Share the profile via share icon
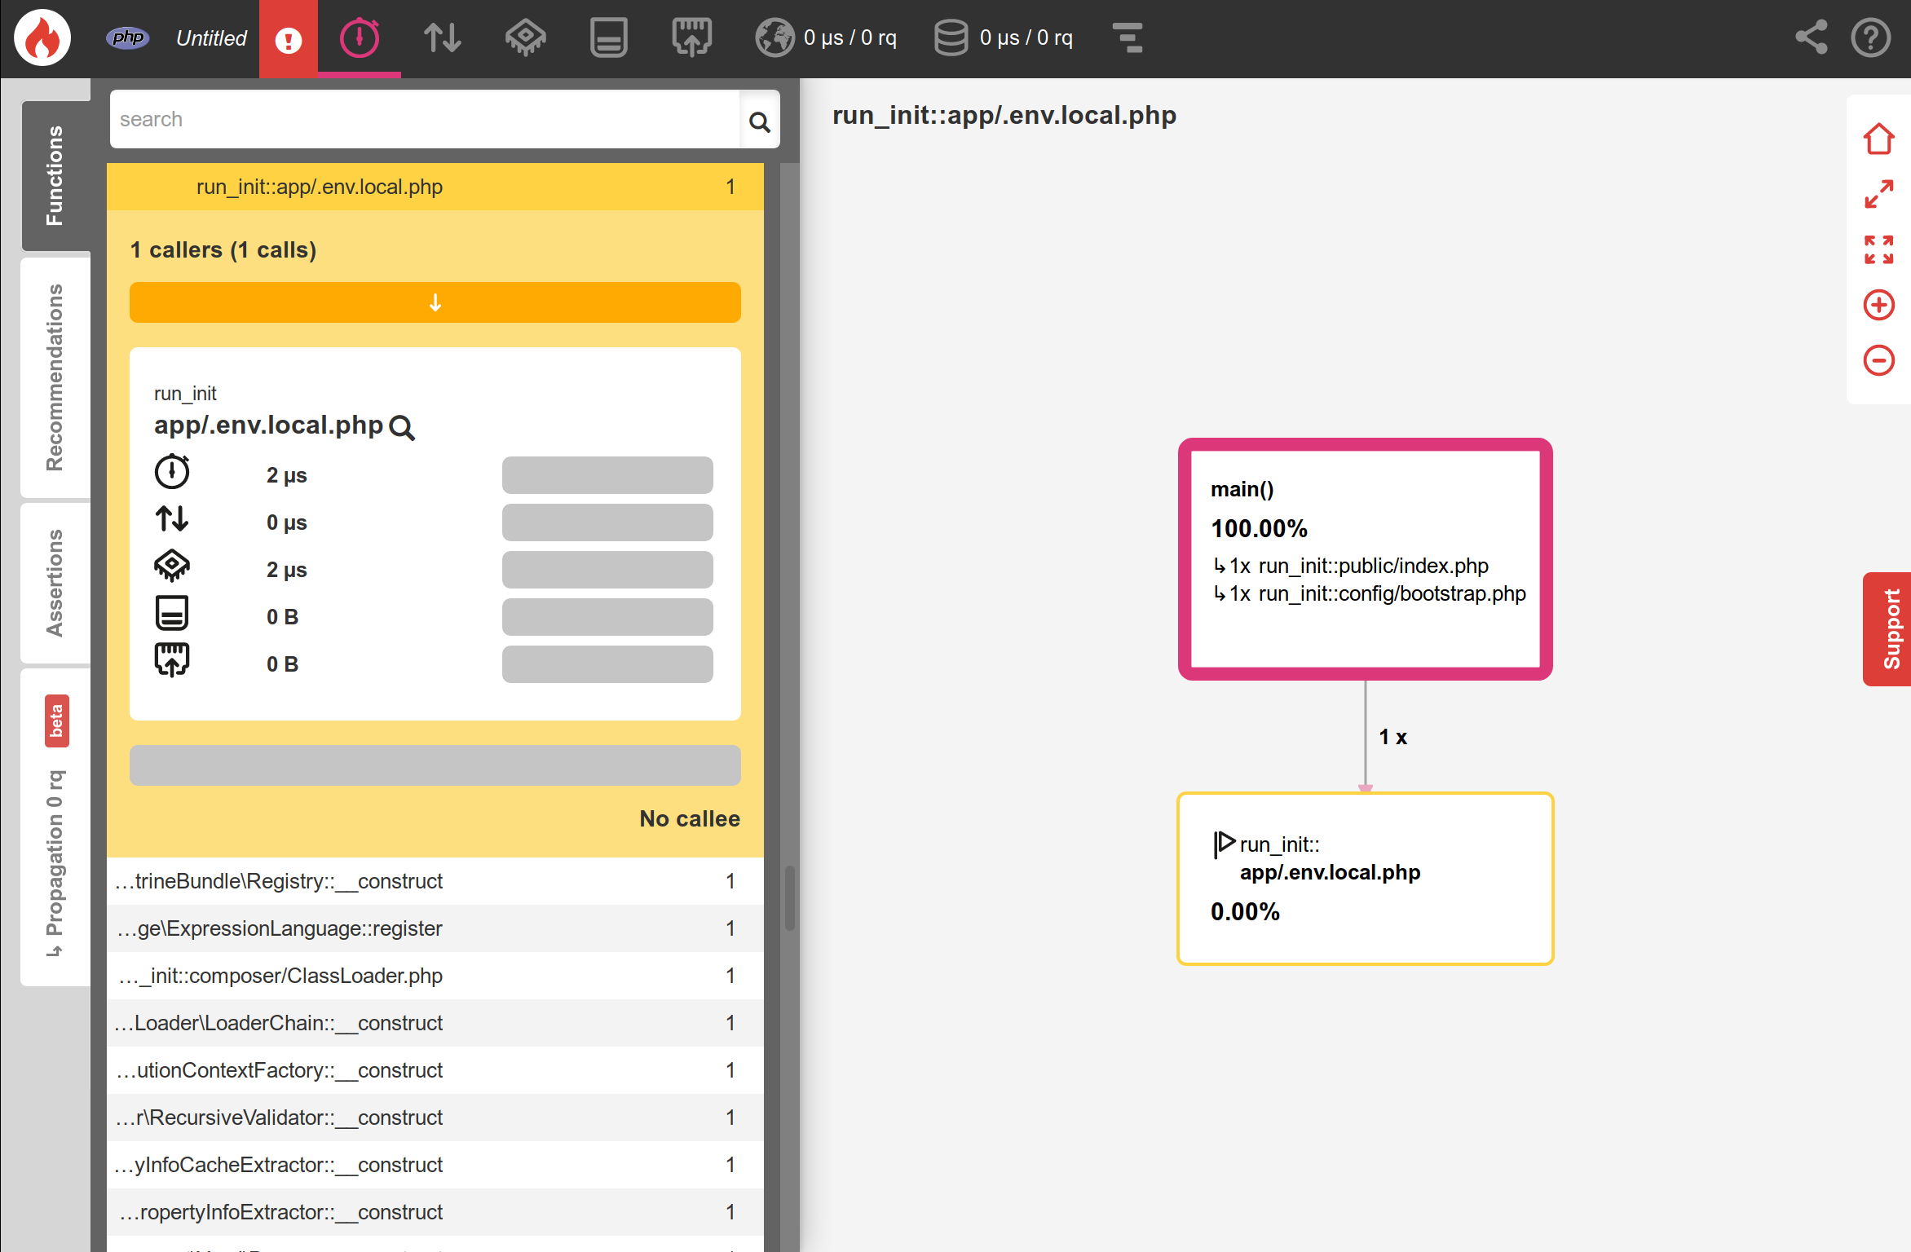The width and height of the screenshot is (1911, 1252). [1811, 37]
